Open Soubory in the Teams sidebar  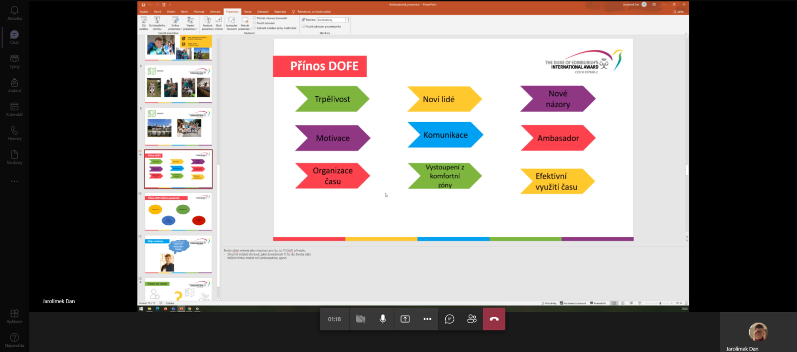tap(14, 157)
